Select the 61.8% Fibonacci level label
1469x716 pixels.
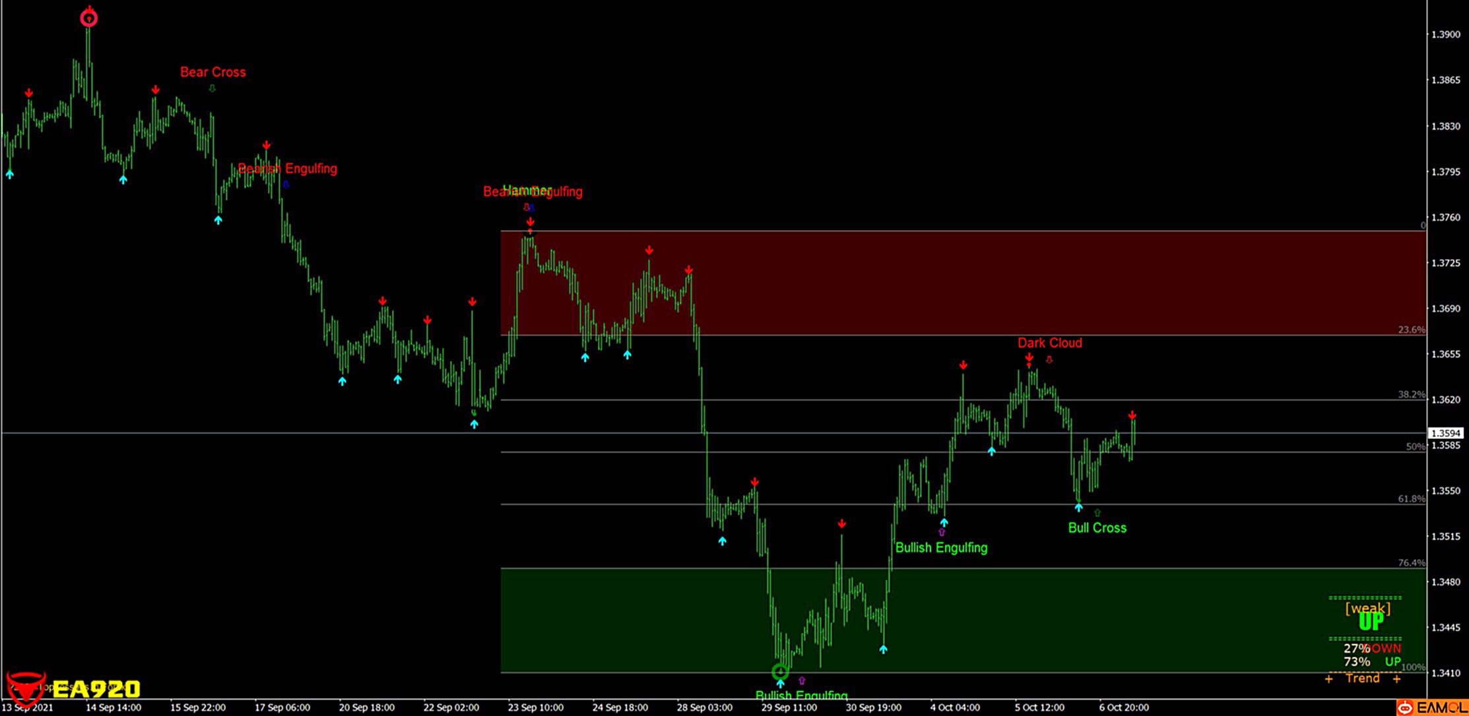click(x=1411, y=499)
